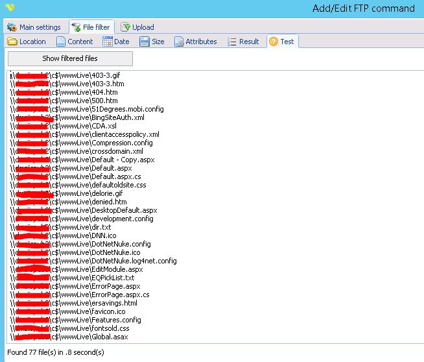Click the File filter funnel icon
The width and height of the screenshot is (424, 362).
point(76,27)
